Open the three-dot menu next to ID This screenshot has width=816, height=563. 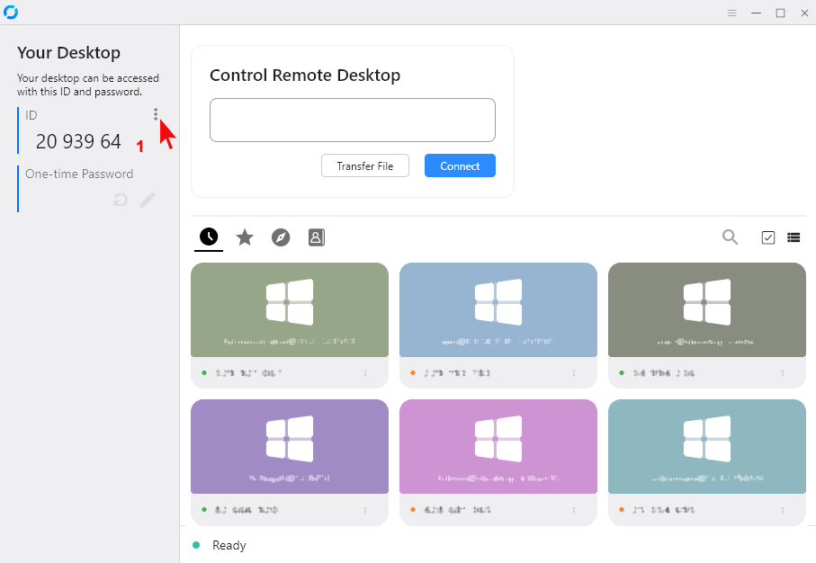tap(156, 114)
